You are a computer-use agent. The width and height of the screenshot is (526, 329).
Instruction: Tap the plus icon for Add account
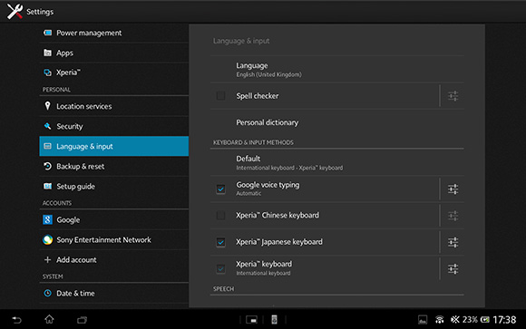(48, 259)
